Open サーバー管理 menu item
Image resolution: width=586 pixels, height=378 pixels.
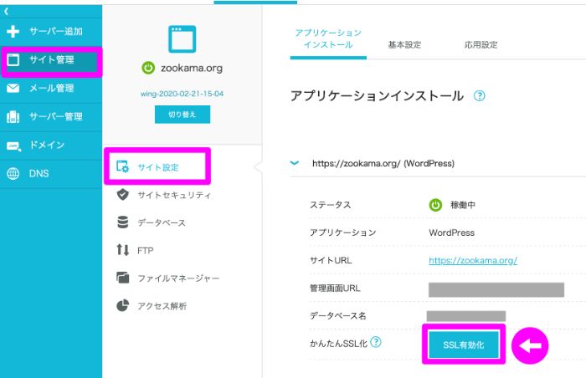pyautogui.click(x=51, y=117)
